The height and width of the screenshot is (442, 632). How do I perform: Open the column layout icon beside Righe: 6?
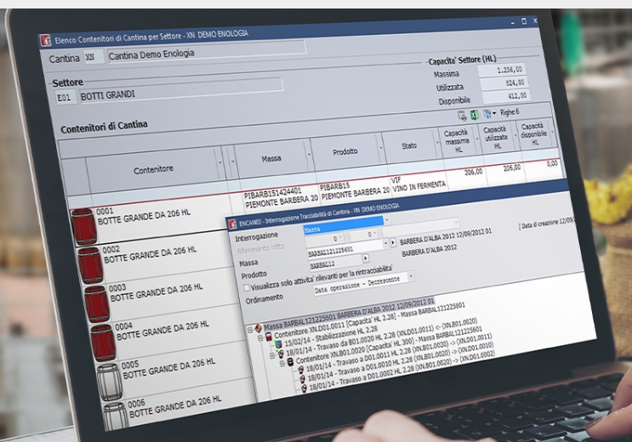click(487, 114)
